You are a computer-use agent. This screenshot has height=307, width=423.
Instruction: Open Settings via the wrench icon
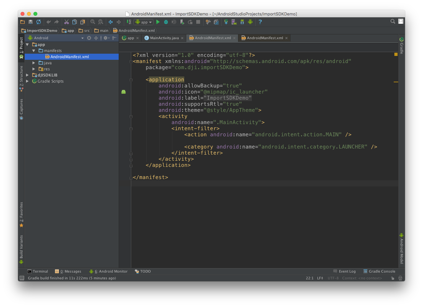208,22
